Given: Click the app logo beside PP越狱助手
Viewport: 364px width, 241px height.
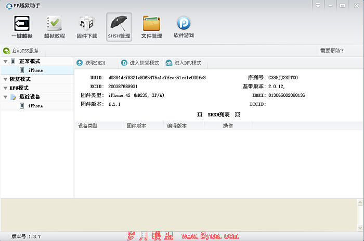Looking at the screenshot, I should [9, 6].
